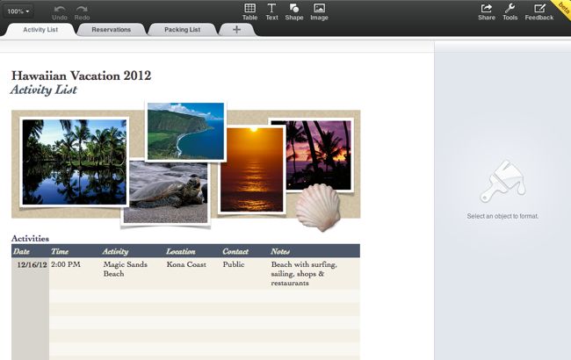The image size is (571, 360).
Task: Open the Shape insert tool
Action: pyautogui.click(x=294, y=9)
